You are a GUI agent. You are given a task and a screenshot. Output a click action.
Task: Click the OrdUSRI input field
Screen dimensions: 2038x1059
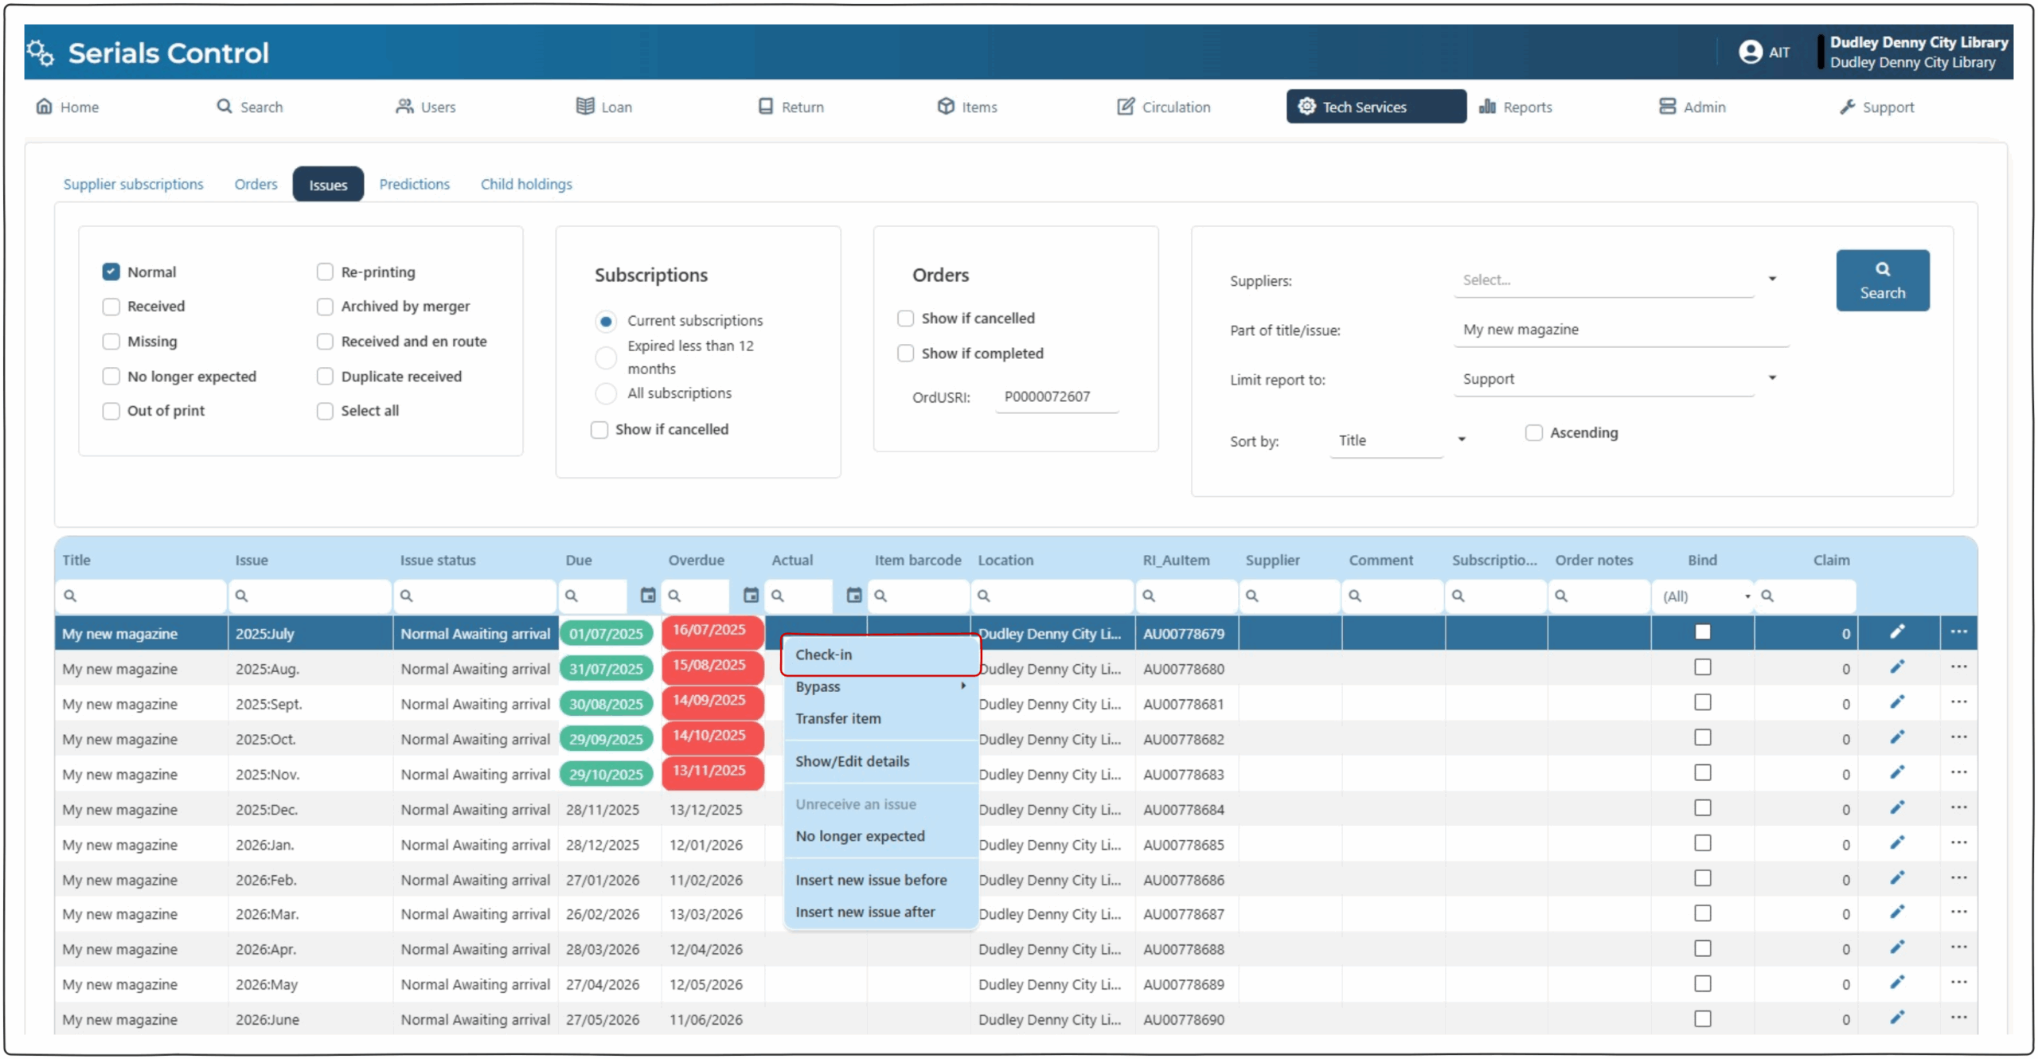[x=1056, y=397]
